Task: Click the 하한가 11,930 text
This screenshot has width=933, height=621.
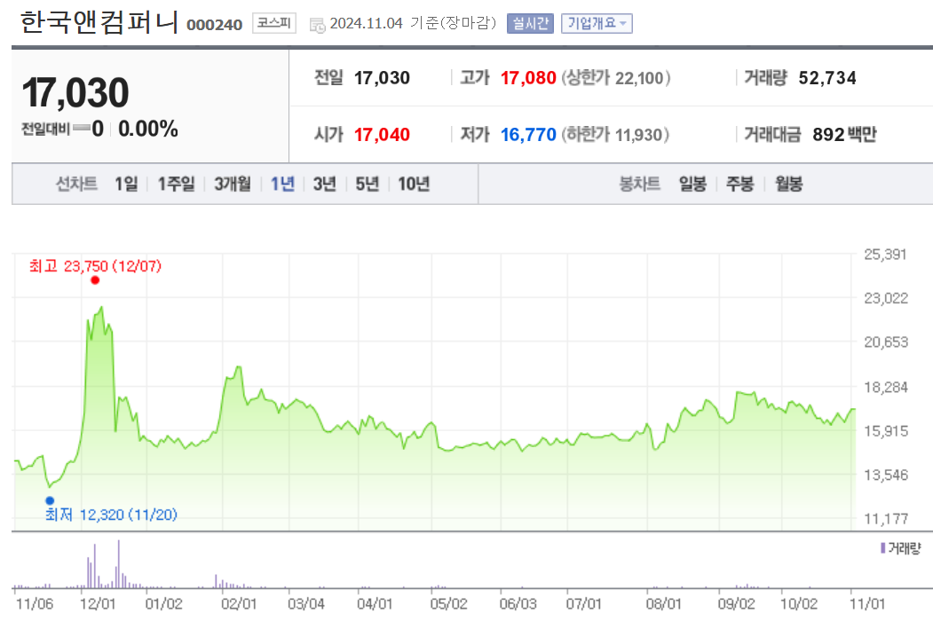Action: click(x=615, y=135)
